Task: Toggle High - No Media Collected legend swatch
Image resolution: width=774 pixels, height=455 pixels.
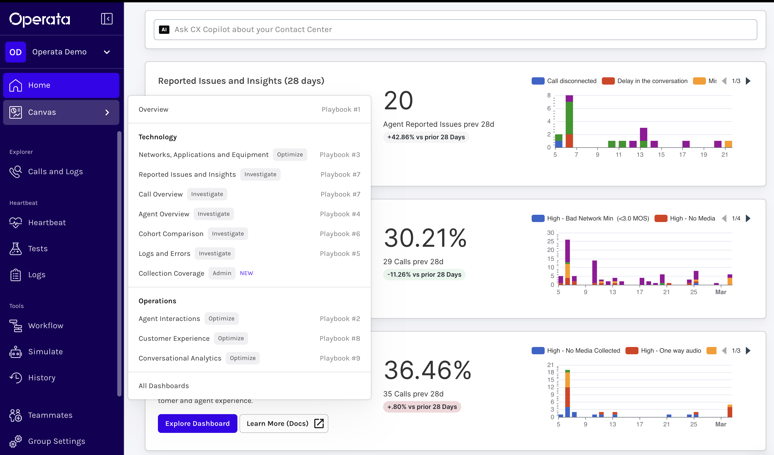Action: click(538, 351)
